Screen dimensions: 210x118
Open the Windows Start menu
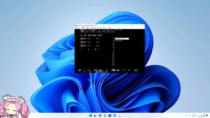pos(91,115)
